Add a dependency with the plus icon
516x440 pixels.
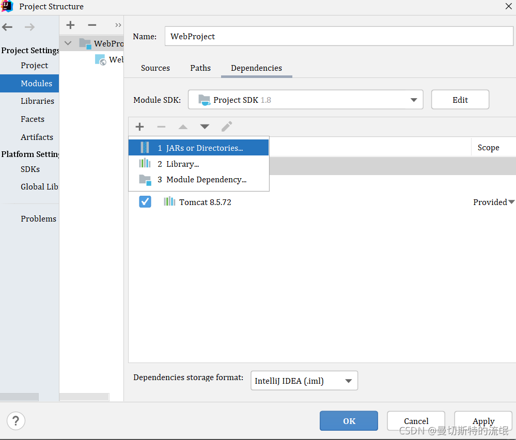(139, 127)
